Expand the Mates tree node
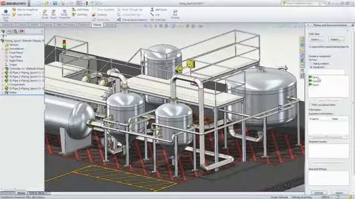The image size is (355, 199). coord(3,92)
